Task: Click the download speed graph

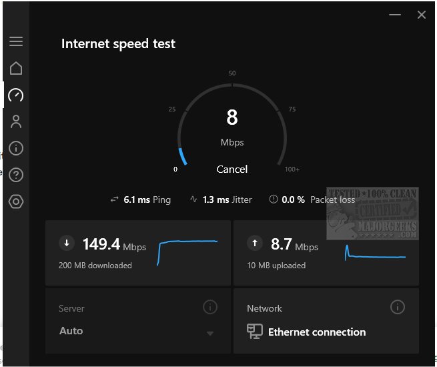Action: coord(187,252)
